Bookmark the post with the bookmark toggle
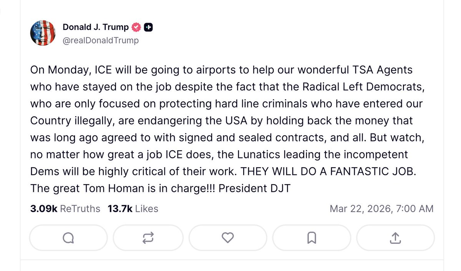Image resolution: width=461 pixels, height=271 pixels. pos(312,238)
